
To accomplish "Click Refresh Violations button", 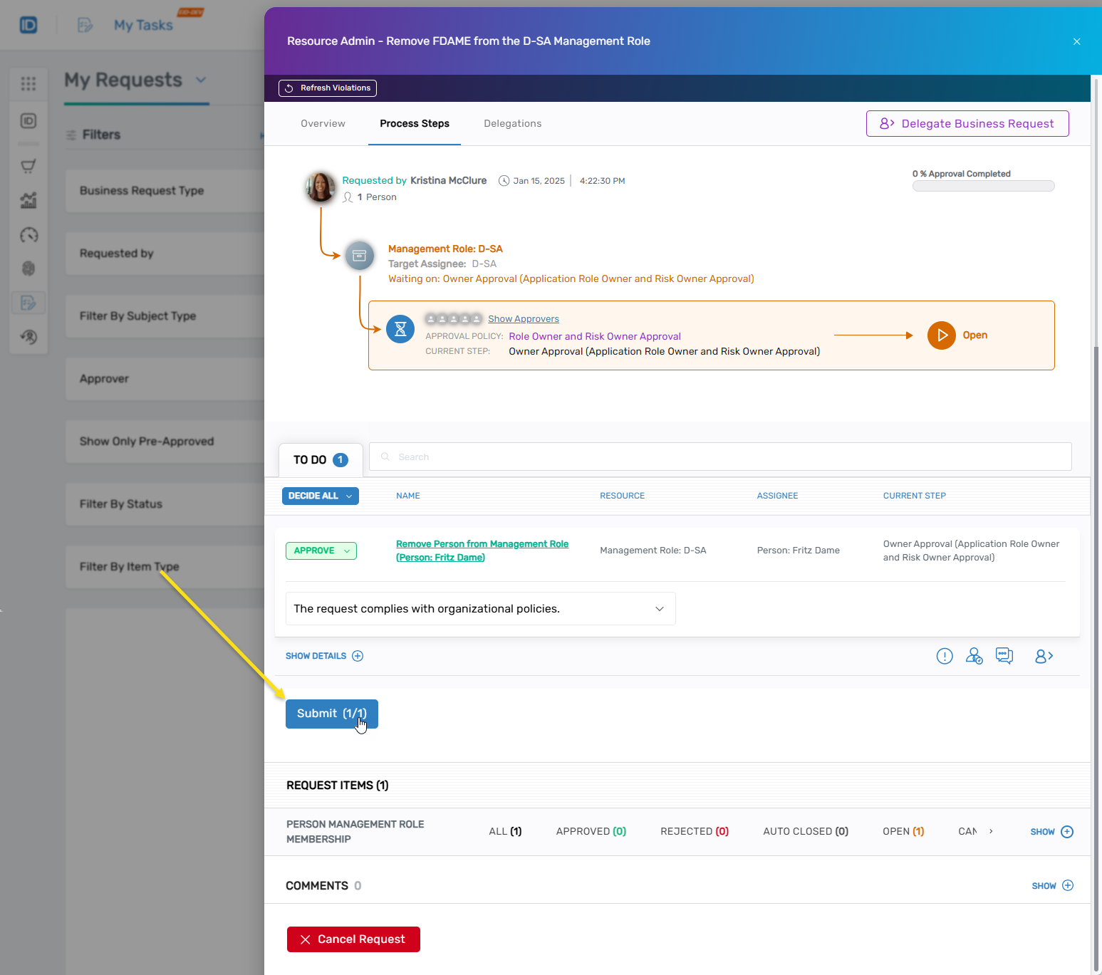I will pyautogui.click(x=328, y=88).
